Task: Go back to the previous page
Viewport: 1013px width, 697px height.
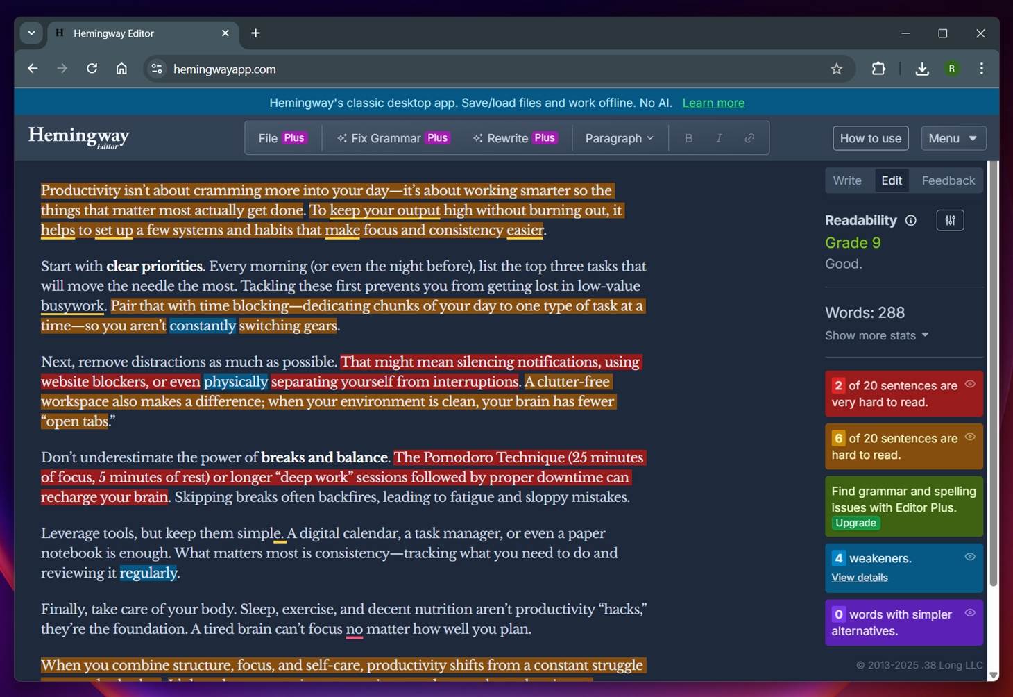Action: pos(33,69)
